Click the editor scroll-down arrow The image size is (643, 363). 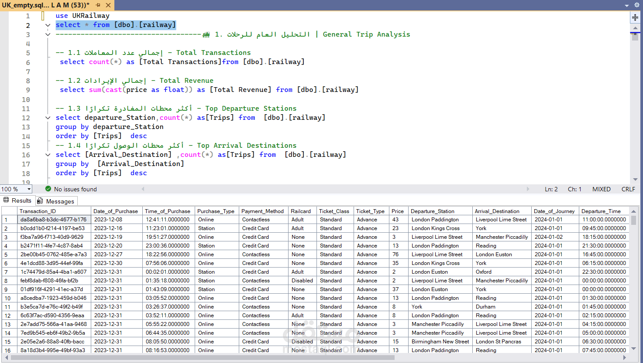(x=635, y=180)
